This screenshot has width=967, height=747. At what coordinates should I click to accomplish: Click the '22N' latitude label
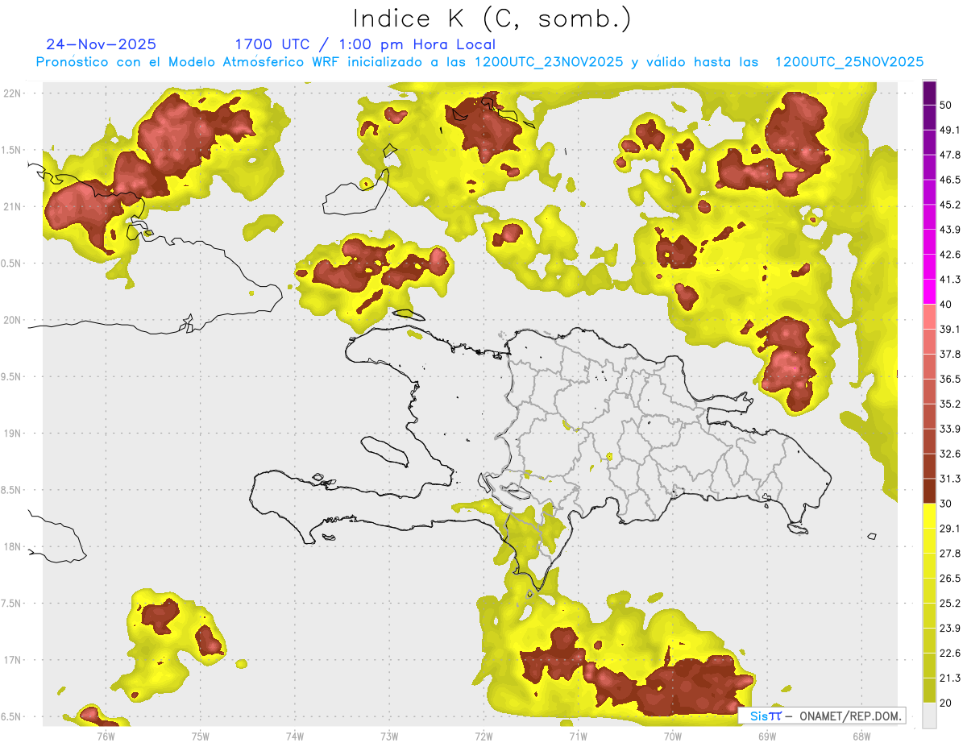pos(13,93)
